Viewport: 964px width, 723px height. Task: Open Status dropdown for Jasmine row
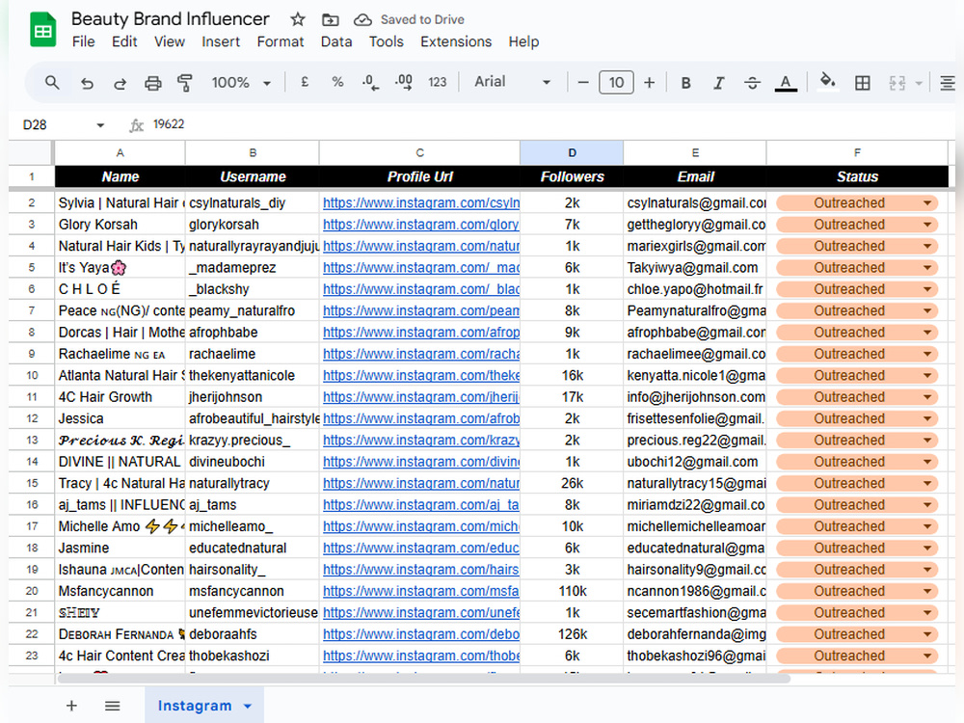(x=926, y=549)
